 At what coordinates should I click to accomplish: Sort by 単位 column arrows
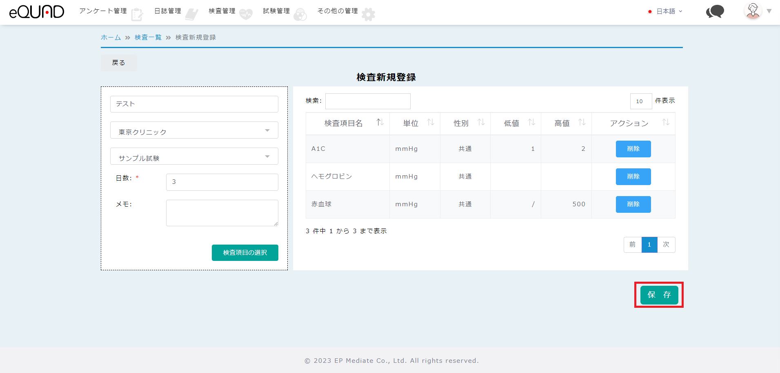pos(430,122)
